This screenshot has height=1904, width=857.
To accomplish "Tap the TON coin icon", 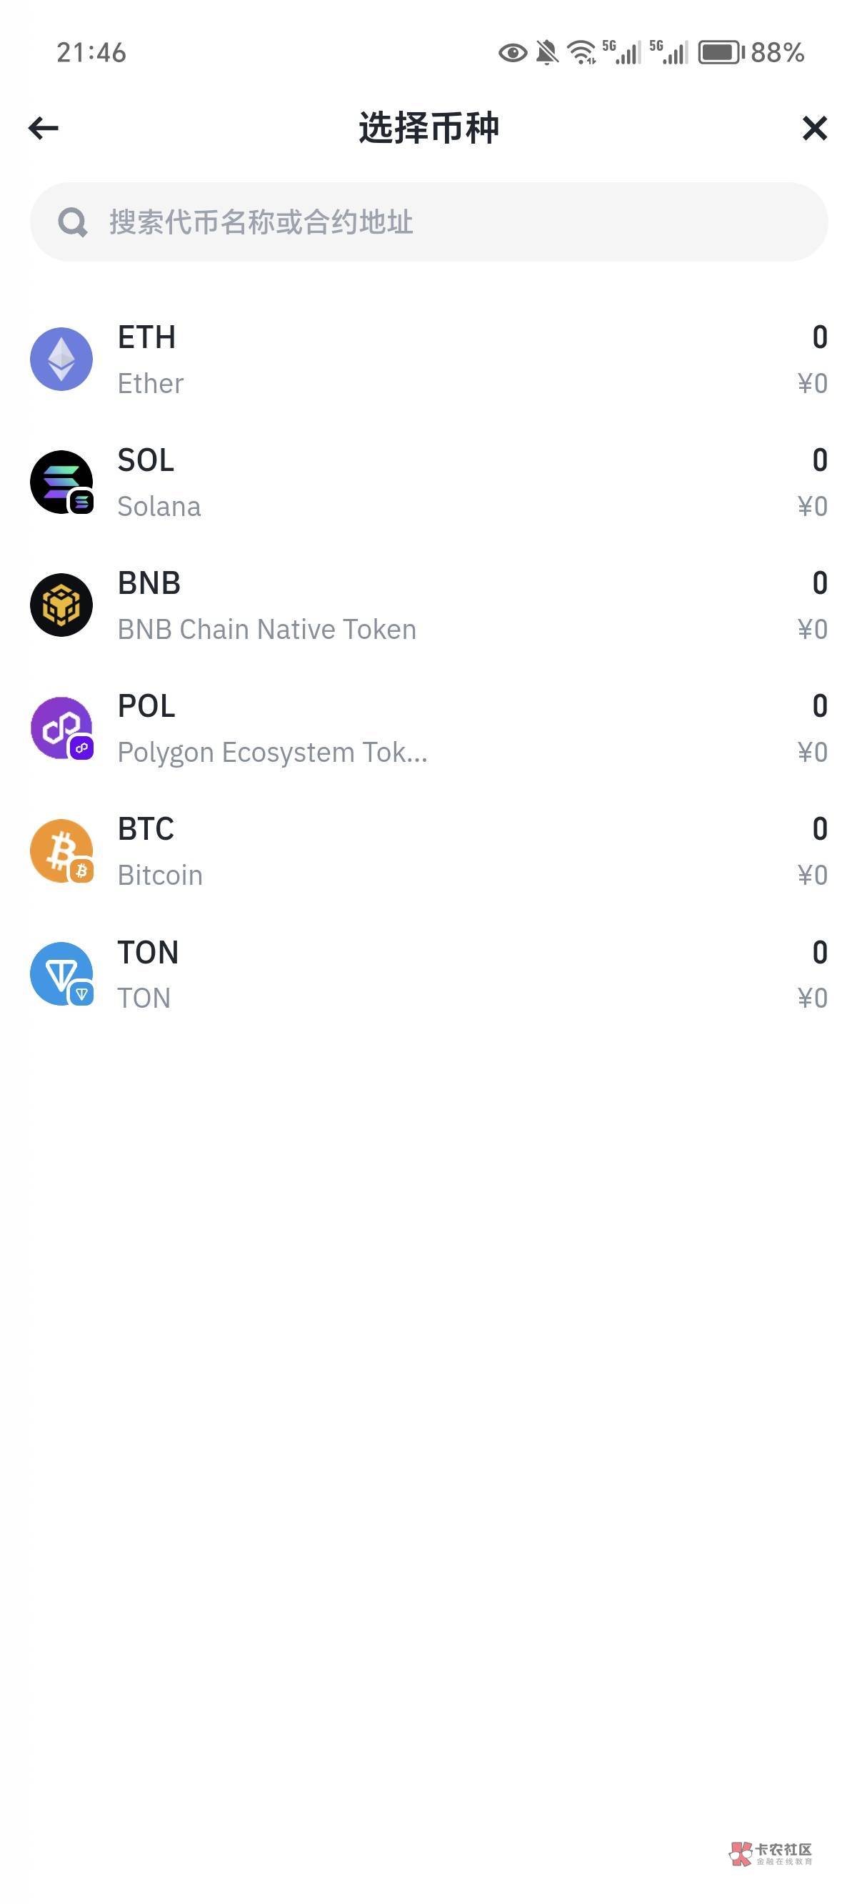I will pyautogui.click(x=61, y=973).
